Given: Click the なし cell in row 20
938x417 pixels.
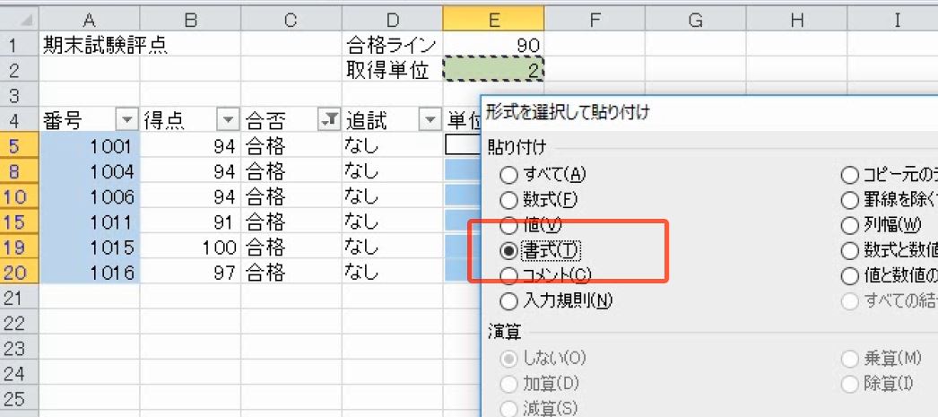Looking at the screenshot, I should click(x=393, y=273).
